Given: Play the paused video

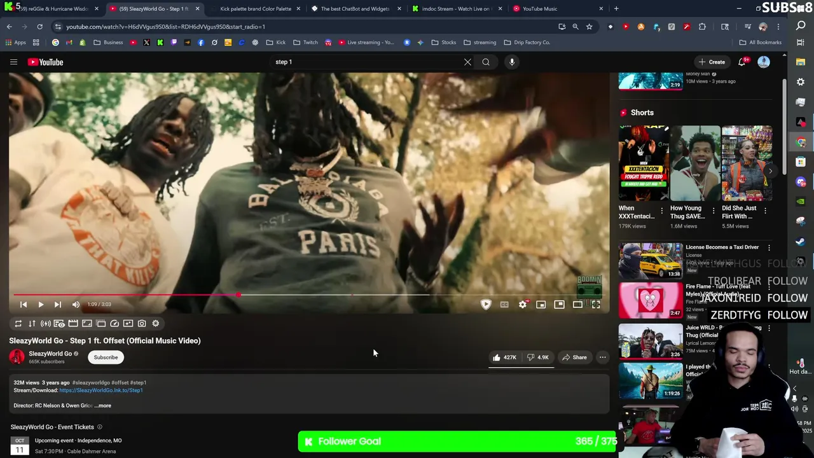Looking at the screenshot, I should click(x=41, y=305).
